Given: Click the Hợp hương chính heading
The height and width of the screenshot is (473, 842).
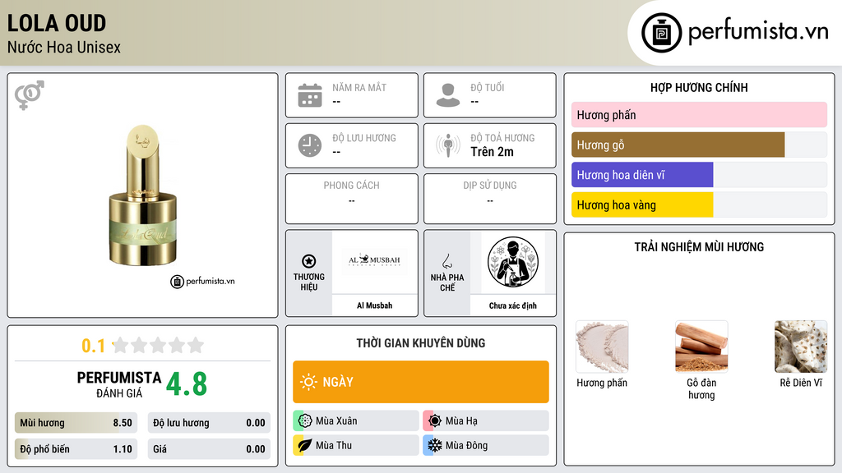Looking at the screenshot, I should (699, 87).
